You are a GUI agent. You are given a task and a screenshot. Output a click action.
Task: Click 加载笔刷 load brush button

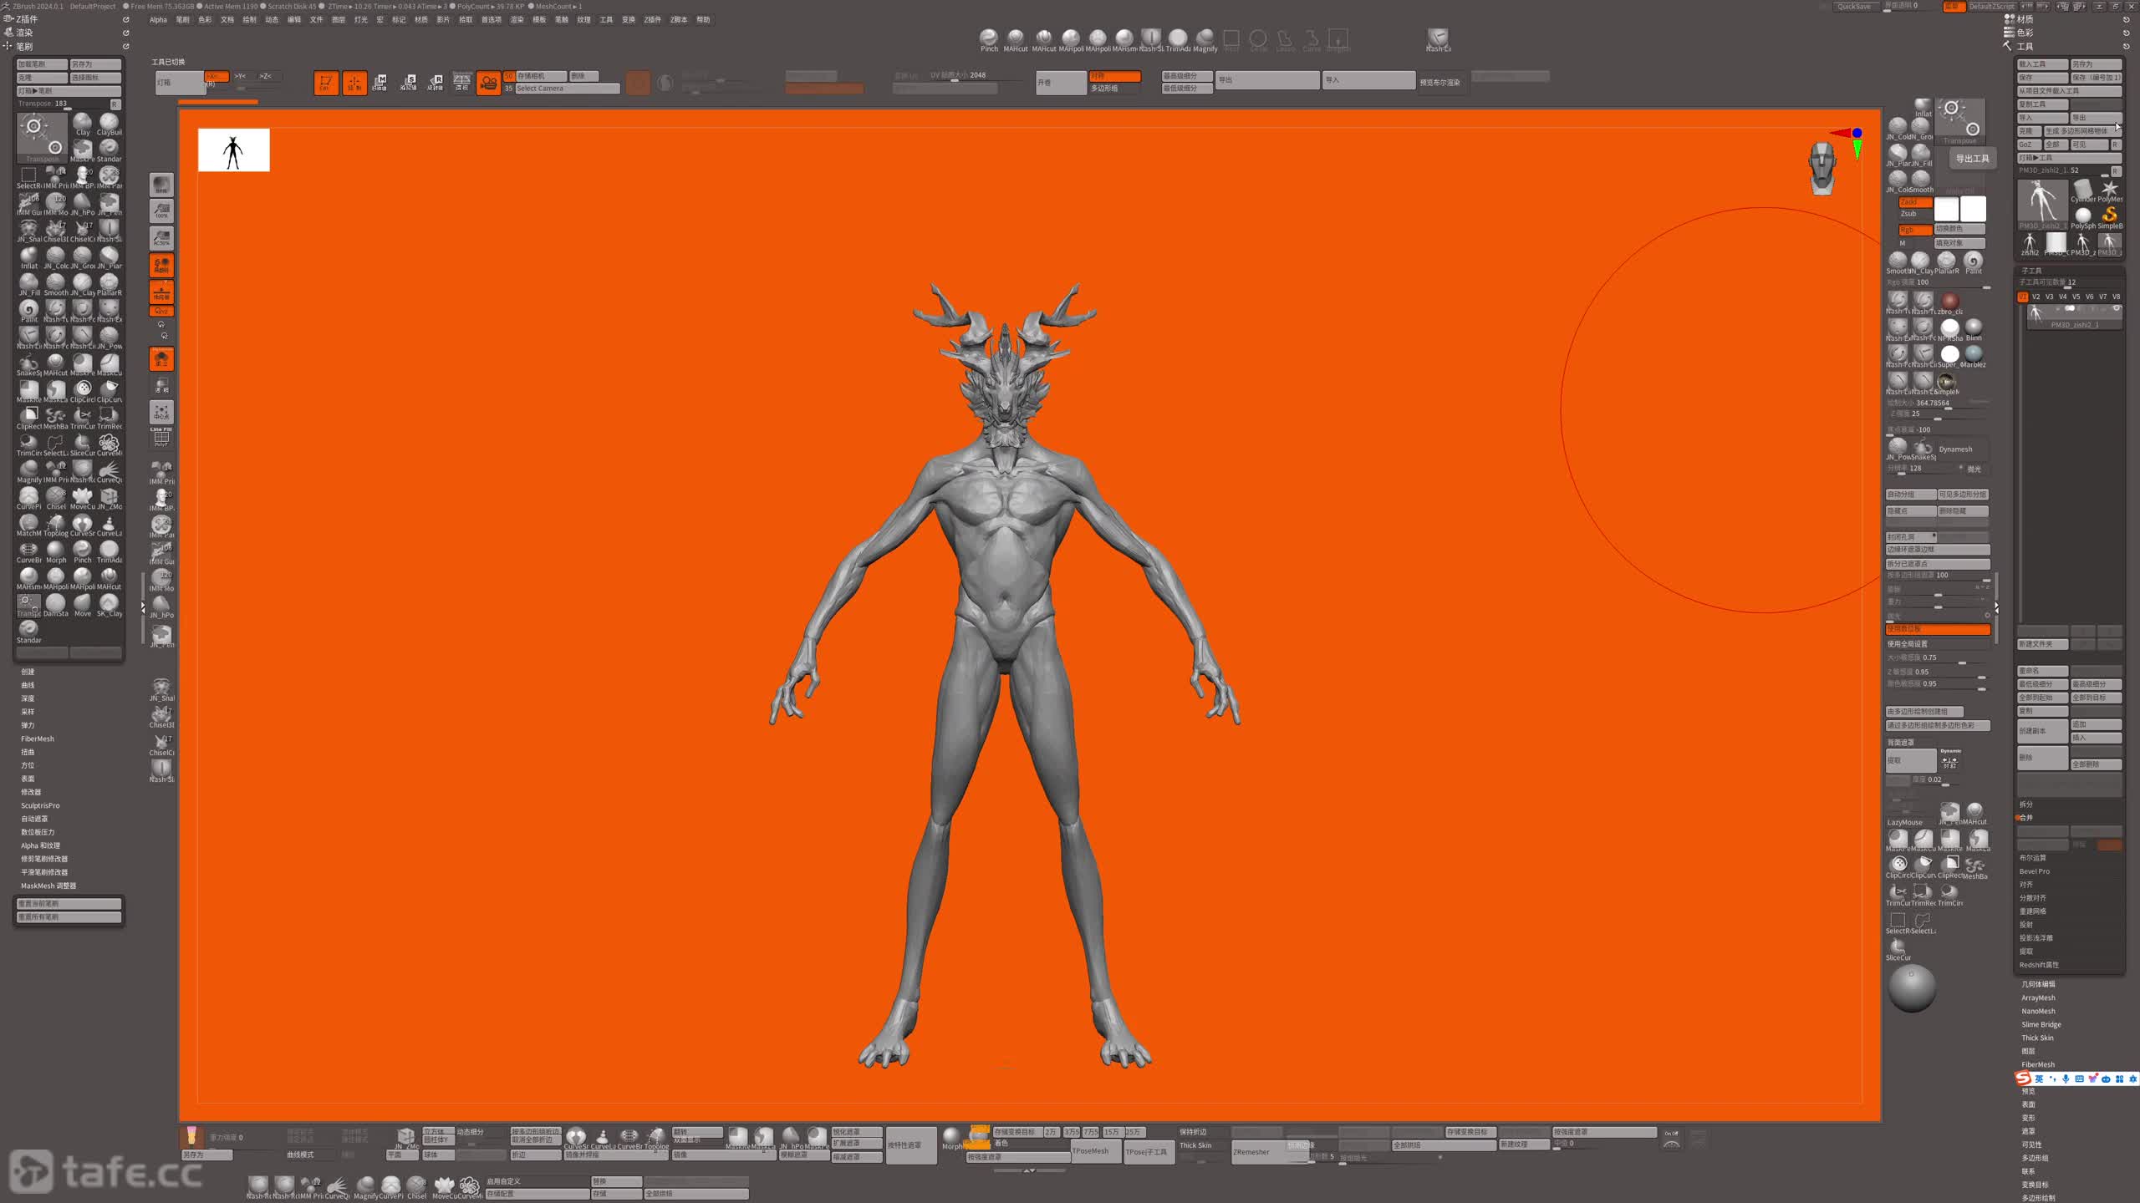[43, 64]
